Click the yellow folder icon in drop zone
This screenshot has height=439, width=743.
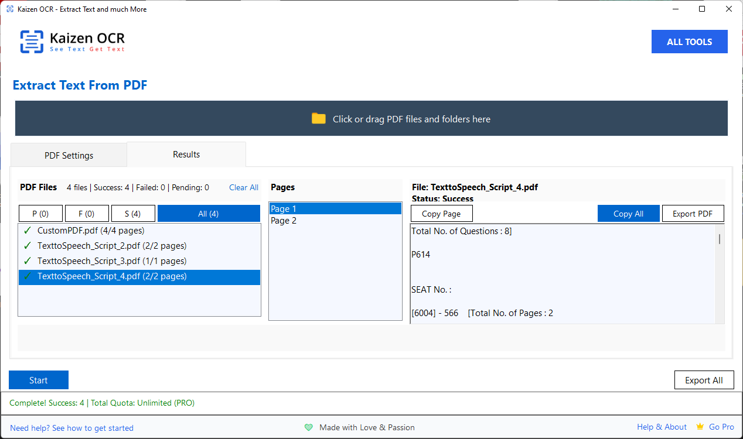coord(318,119)
